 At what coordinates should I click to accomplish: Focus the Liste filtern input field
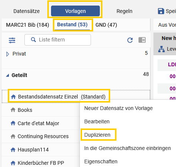coord(58,40)
